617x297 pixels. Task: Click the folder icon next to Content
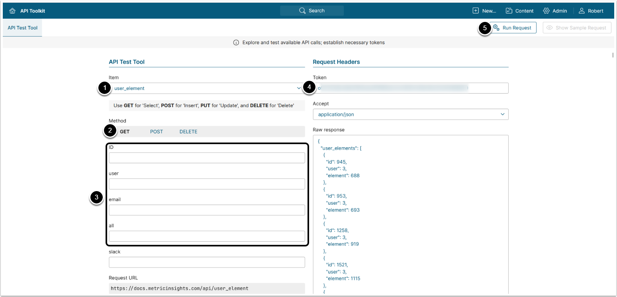point(509,11)
